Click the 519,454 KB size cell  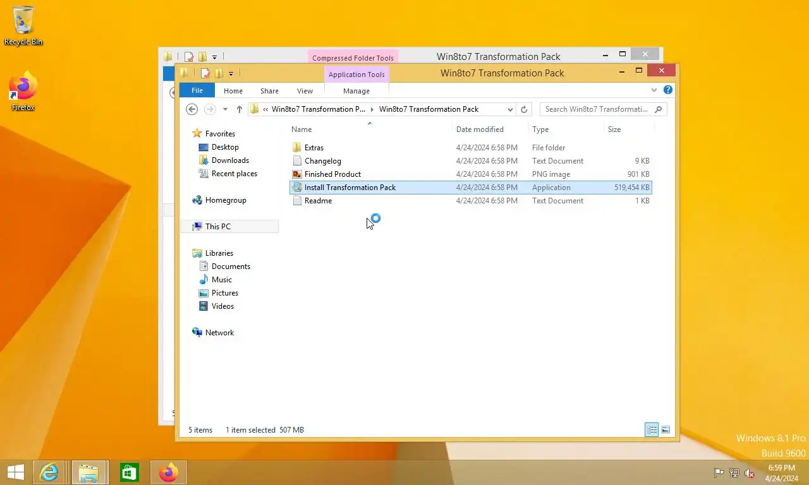pyautogui.click(x=631, y=188)
